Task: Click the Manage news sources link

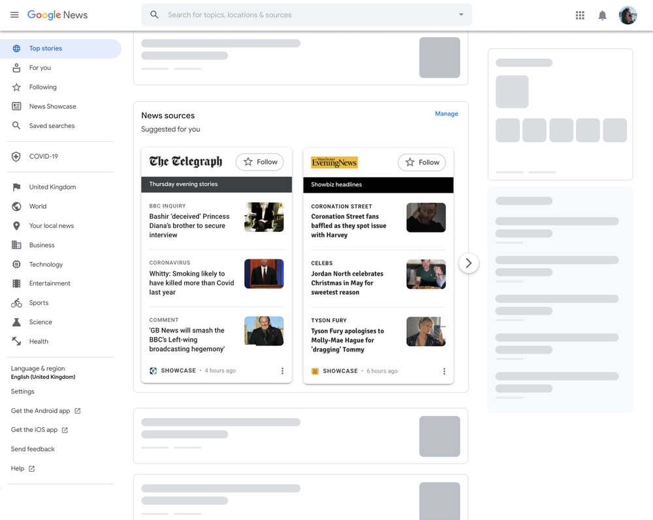Action: pyautogui.click(x=446, y=114)
